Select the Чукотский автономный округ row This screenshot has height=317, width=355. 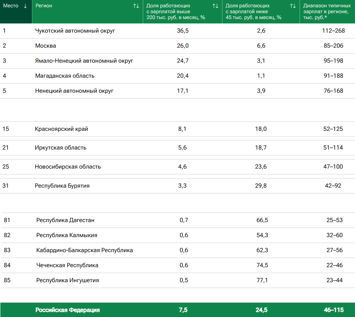(x=75, y=31)
